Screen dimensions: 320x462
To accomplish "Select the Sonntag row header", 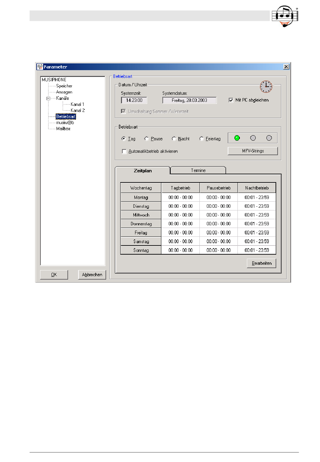I will coord(141,250).
